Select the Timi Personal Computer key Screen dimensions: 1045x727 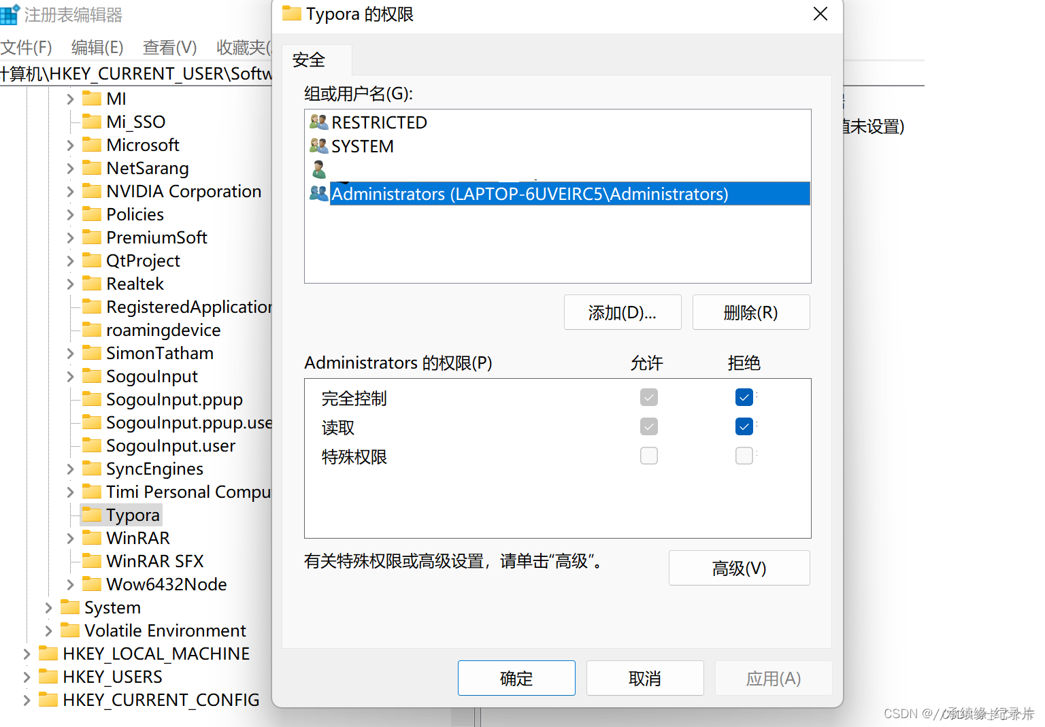(x=188, y=492)
